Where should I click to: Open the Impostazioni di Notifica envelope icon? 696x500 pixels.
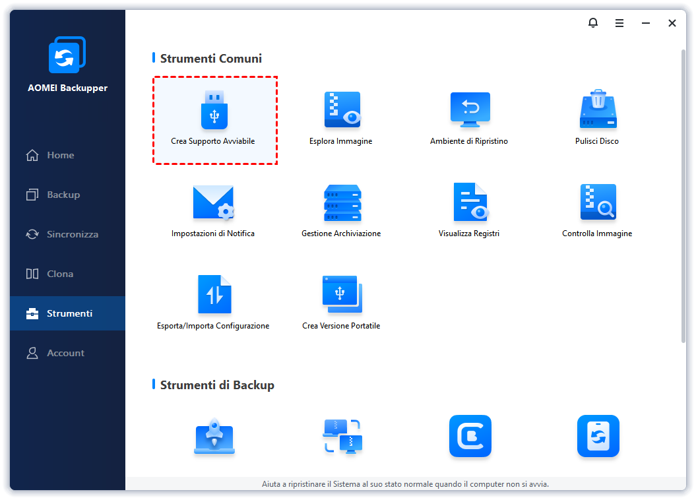tap(214, 203)
